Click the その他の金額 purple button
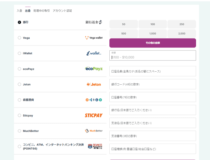Viewport: 210px width, 160px height. coord(152,43)
